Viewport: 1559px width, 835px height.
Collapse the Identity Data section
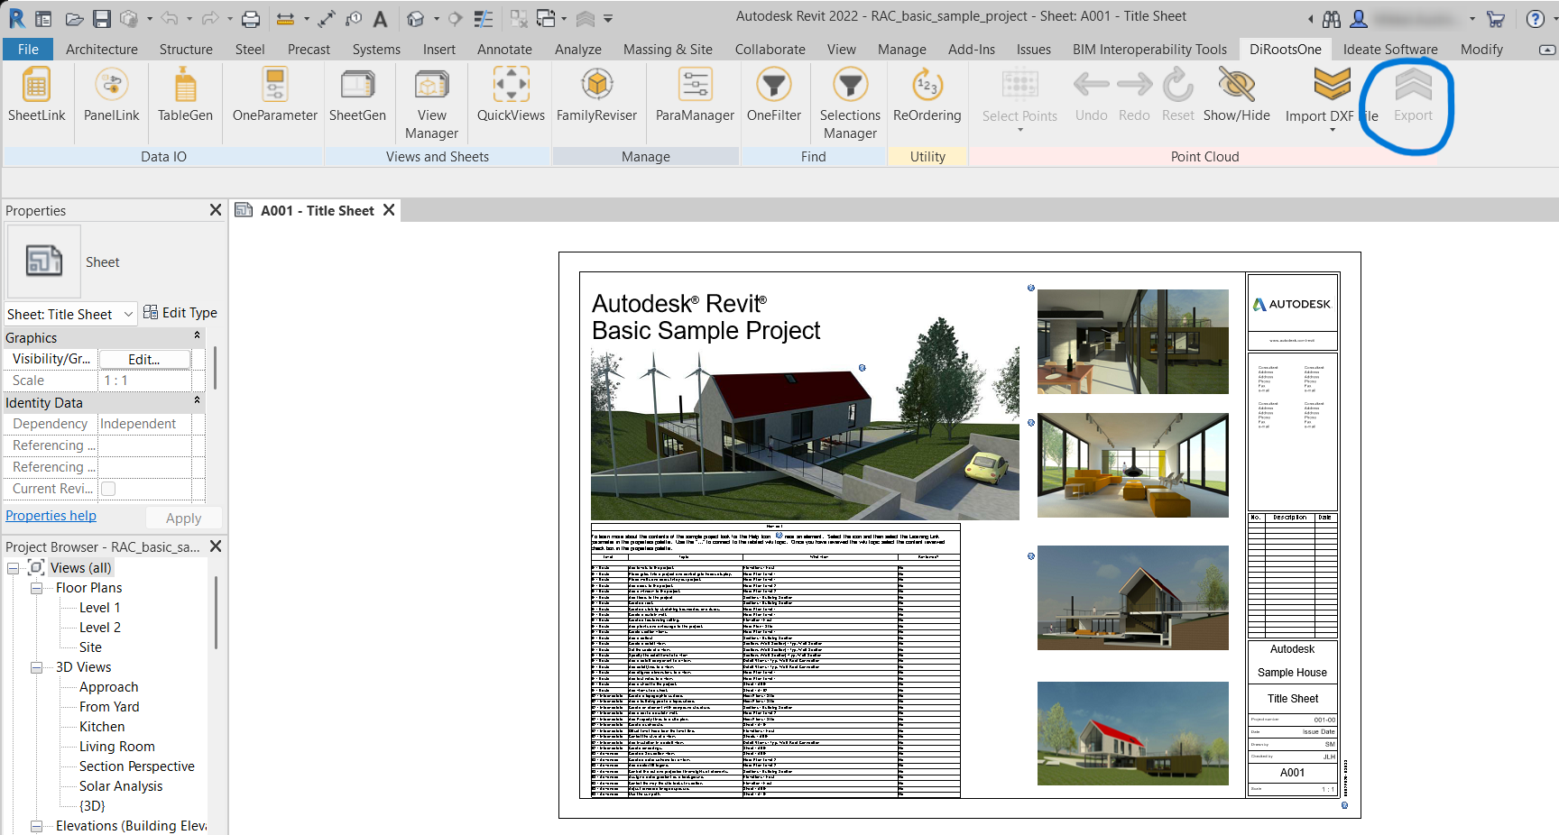pos(197,402)
